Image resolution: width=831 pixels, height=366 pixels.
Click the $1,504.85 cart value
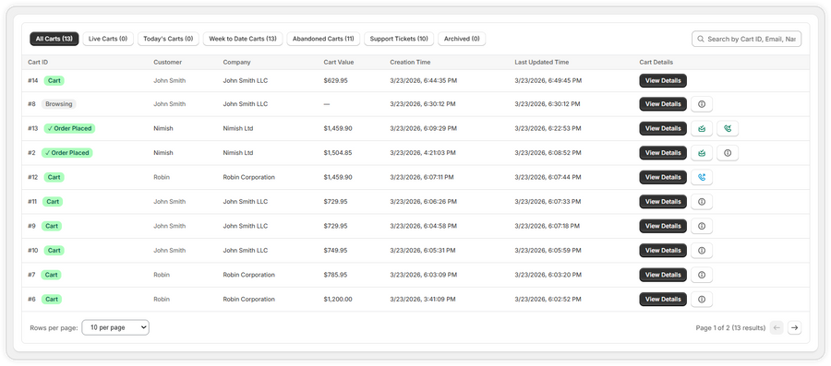338,153
